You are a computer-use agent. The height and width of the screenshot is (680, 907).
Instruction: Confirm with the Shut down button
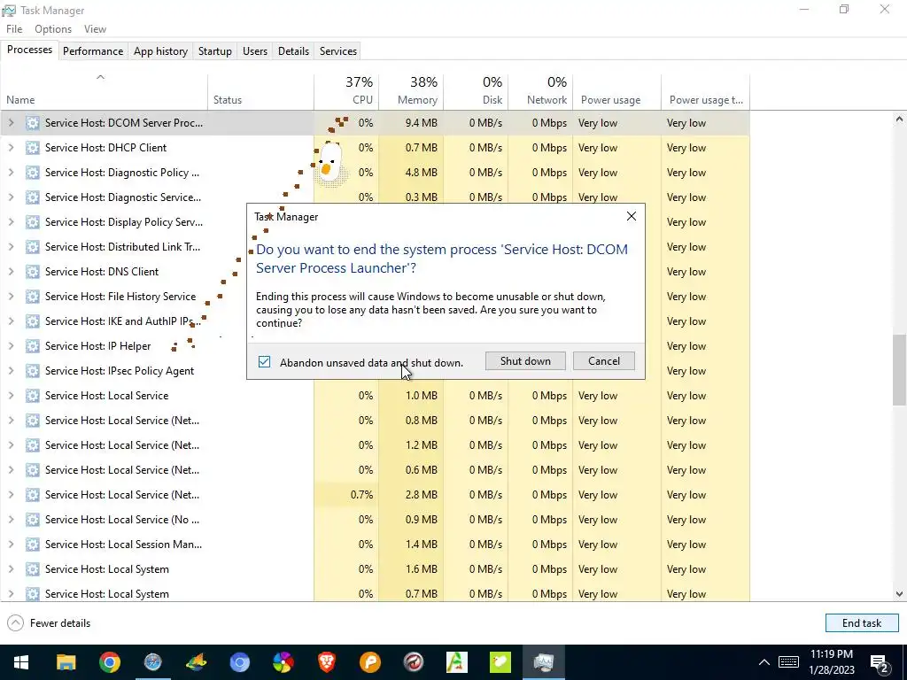click(525, 361)
